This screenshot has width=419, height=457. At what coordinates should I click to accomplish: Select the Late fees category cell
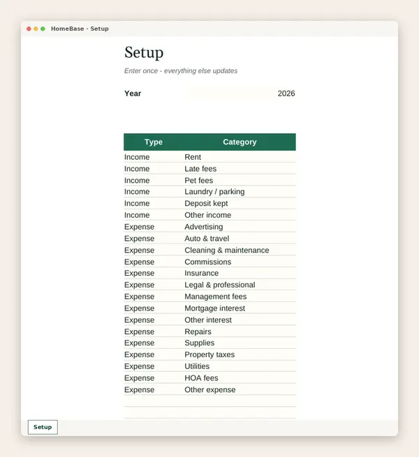[x=240, y=168]
